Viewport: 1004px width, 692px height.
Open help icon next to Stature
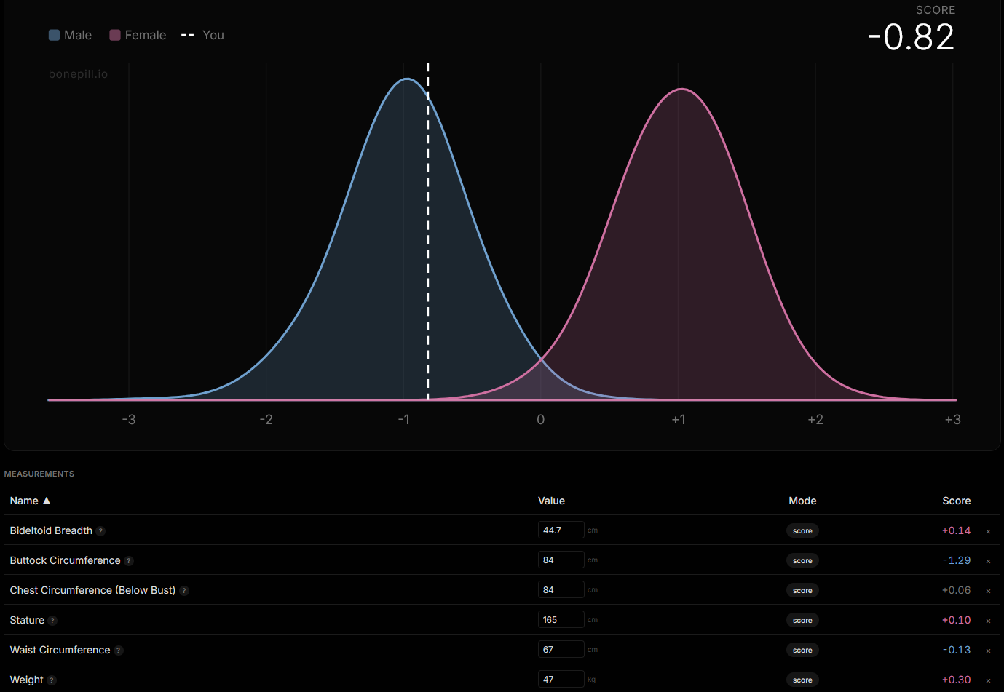click(52, 621)
